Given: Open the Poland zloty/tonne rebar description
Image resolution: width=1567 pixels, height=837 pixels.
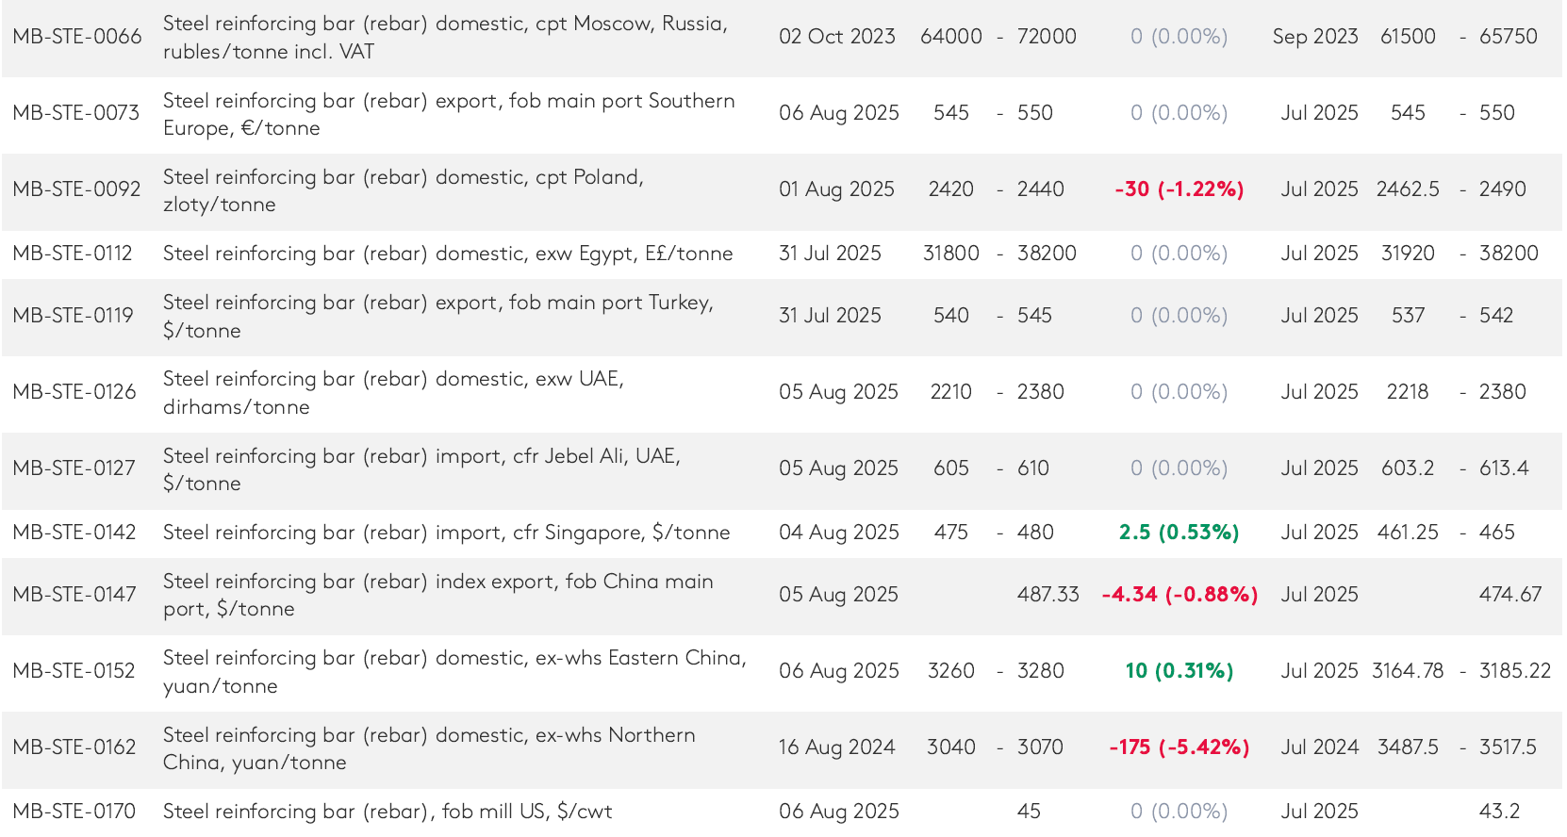Looking at the screenshot, I should [404, 190].
